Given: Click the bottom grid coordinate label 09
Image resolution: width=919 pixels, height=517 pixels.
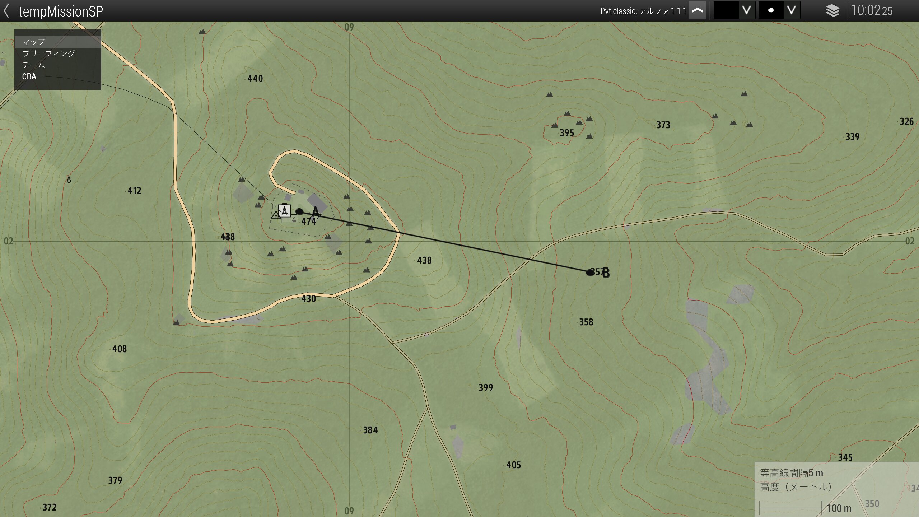Looking at the screenshot, I should 349,511.
